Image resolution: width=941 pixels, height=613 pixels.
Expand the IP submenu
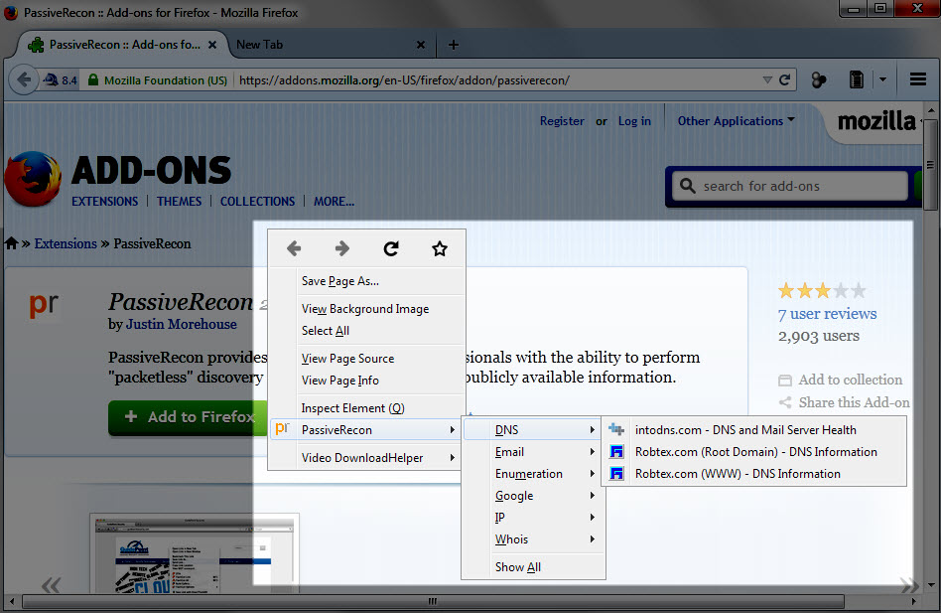(x=533, y=518)
